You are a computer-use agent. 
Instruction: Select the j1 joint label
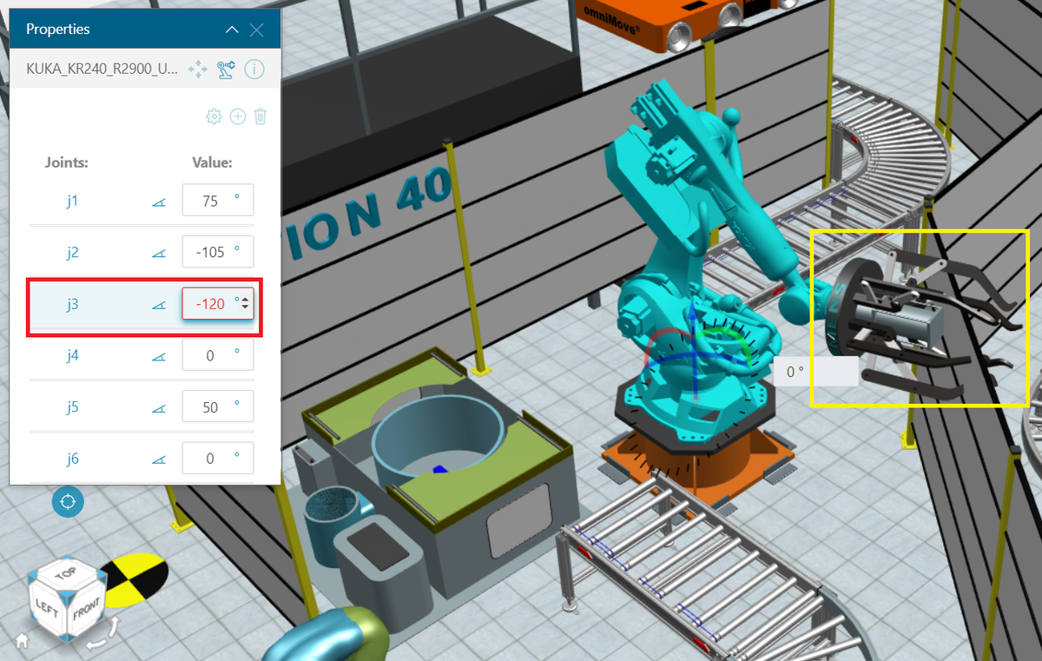point(73,201)
